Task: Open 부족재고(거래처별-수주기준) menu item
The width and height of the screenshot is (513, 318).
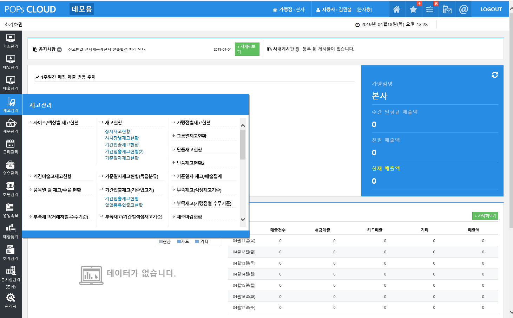Action: [61, 217]
